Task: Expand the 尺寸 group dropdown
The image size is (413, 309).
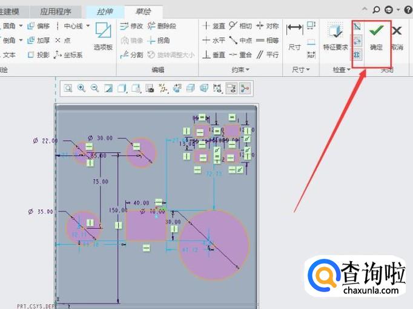Action: (300, 70)
